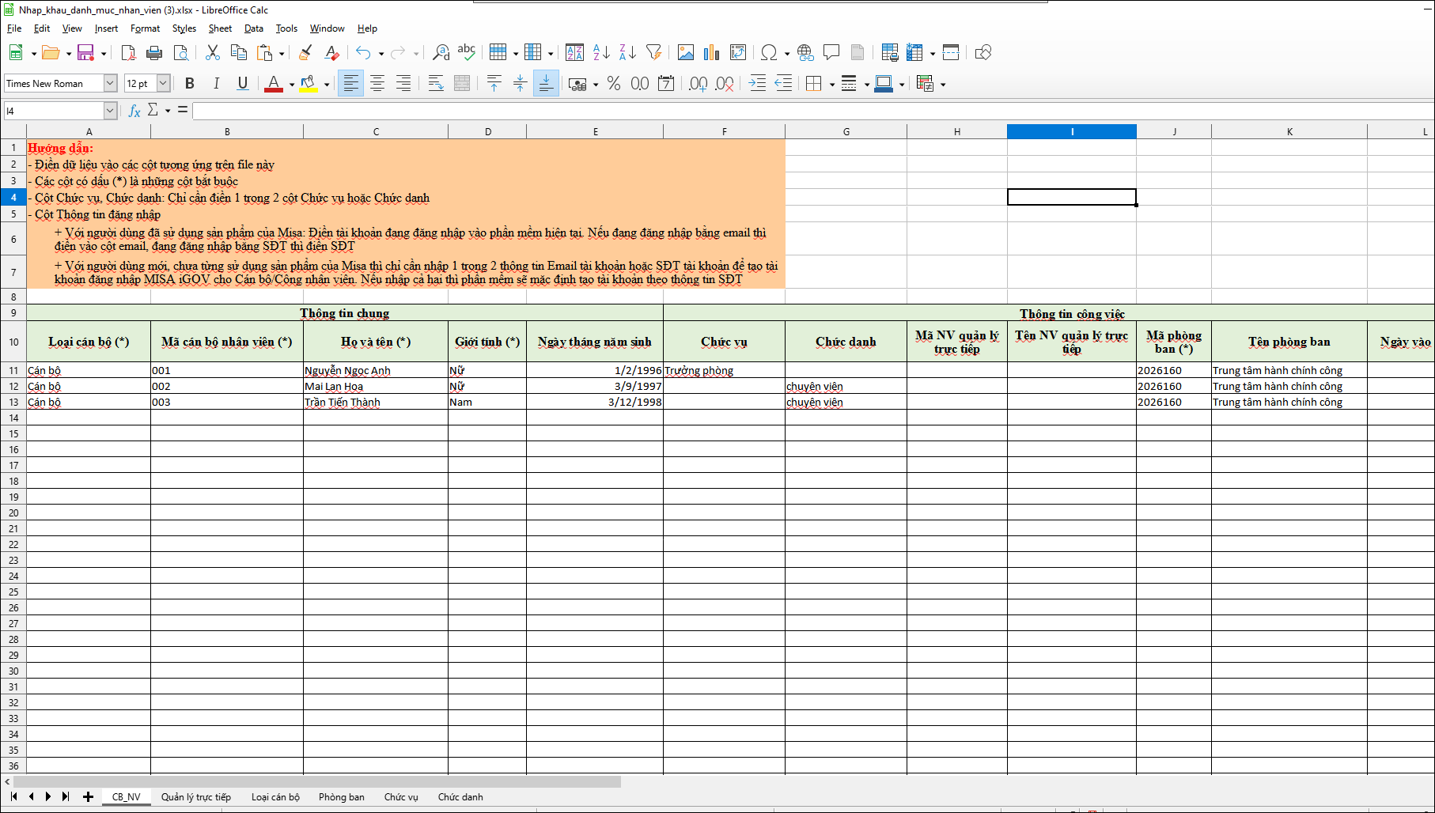
Task: Apply the yellow background color
Action: click(x=309, y=83)
